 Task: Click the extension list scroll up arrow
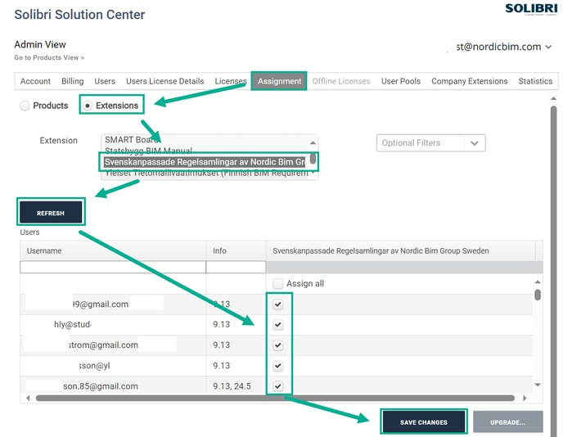pyautogui.click(x=313, y=142)
